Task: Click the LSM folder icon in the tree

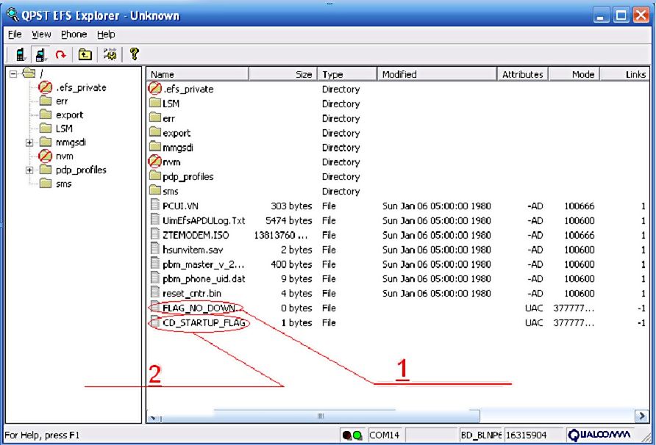Action: point(45,129)
